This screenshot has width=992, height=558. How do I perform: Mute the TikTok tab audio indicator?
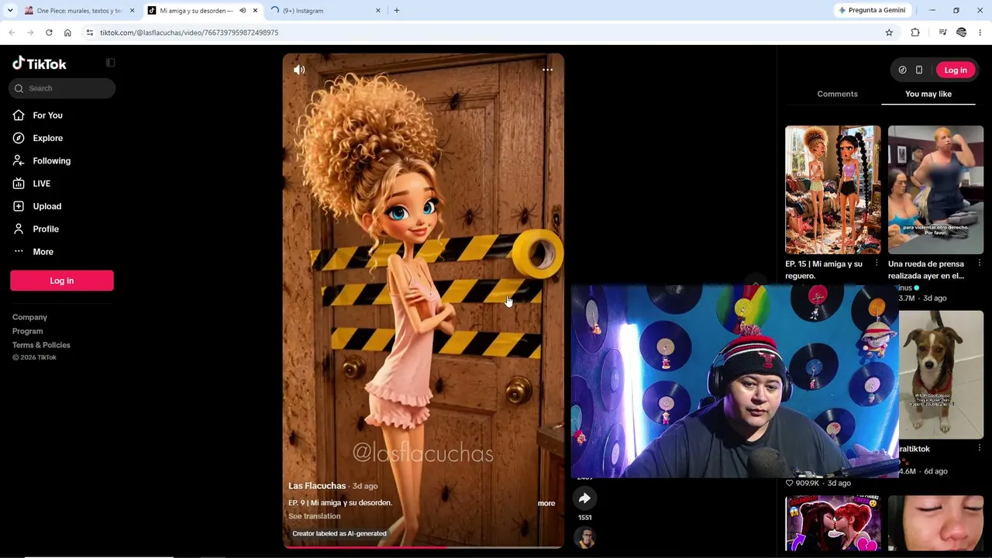pyautogui.click(x=243, y=11)
